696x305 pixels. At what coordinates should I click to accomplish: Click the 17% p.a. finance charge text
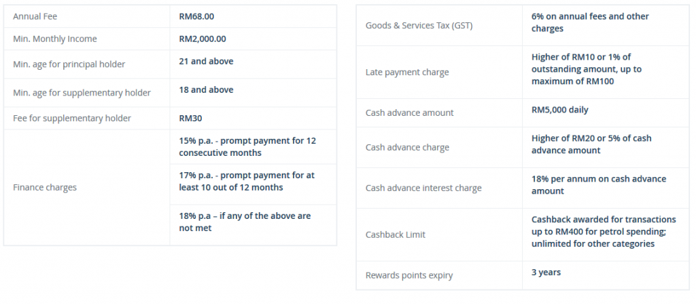[246, 181]
